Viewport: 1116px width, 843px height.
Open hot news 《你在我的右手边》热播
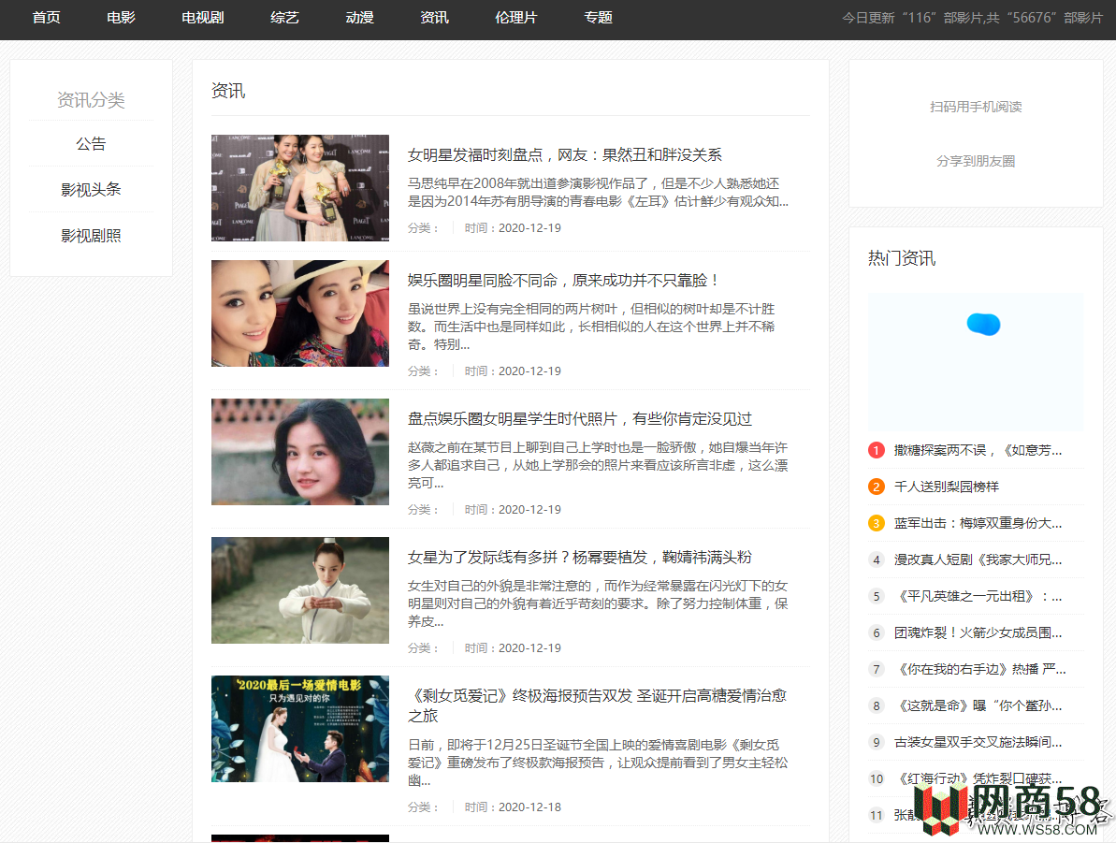[x=980, y=669]
